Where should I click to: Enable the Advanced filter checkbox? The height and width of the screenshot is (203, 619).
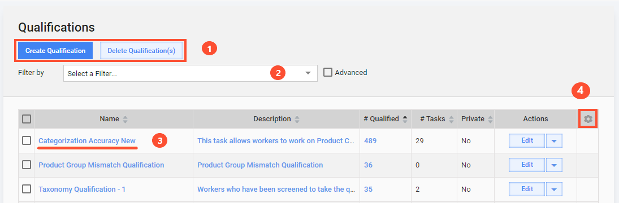[328, 72]
